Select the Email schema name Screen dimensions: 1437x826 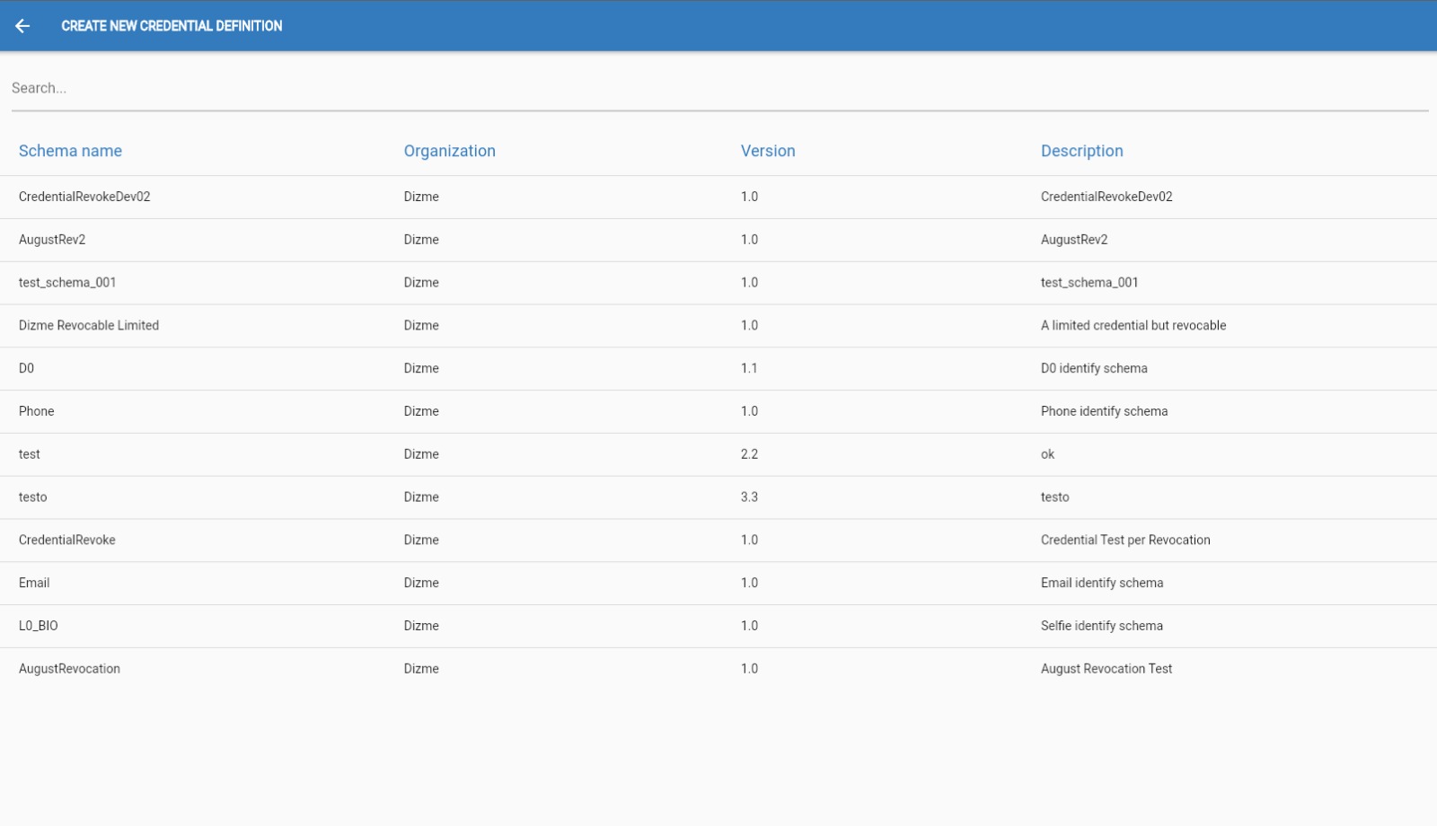pyautogui.click(x=34, y=583)
